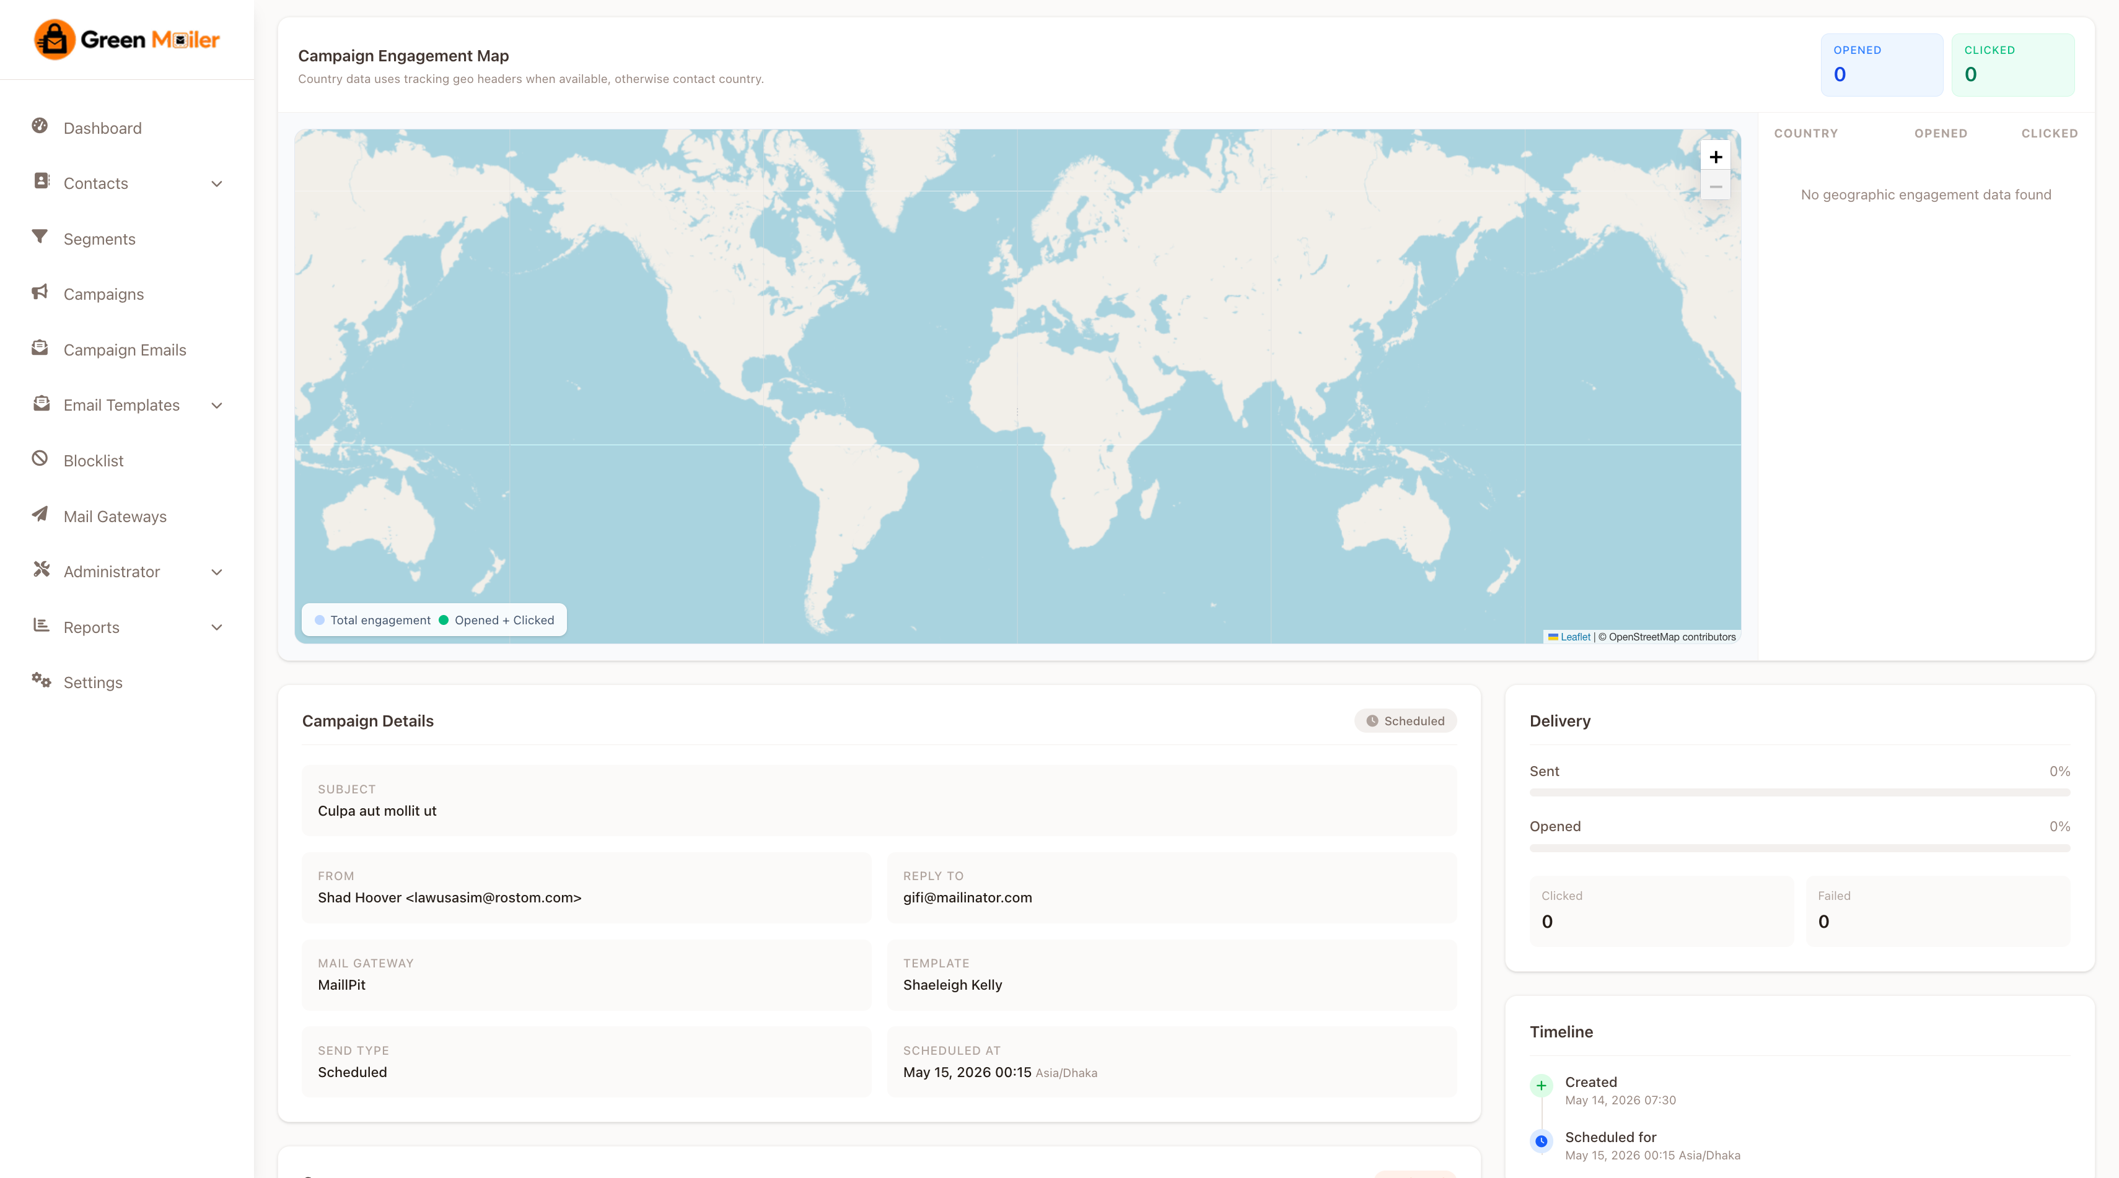Click the Settings gears icon
The height and width of the screenshot is (1178, 2119).
click(x=41, y=681)
